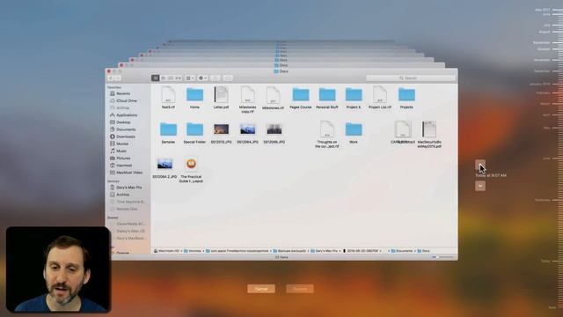Select the Project List.rtf file

(x=380, y=98)
